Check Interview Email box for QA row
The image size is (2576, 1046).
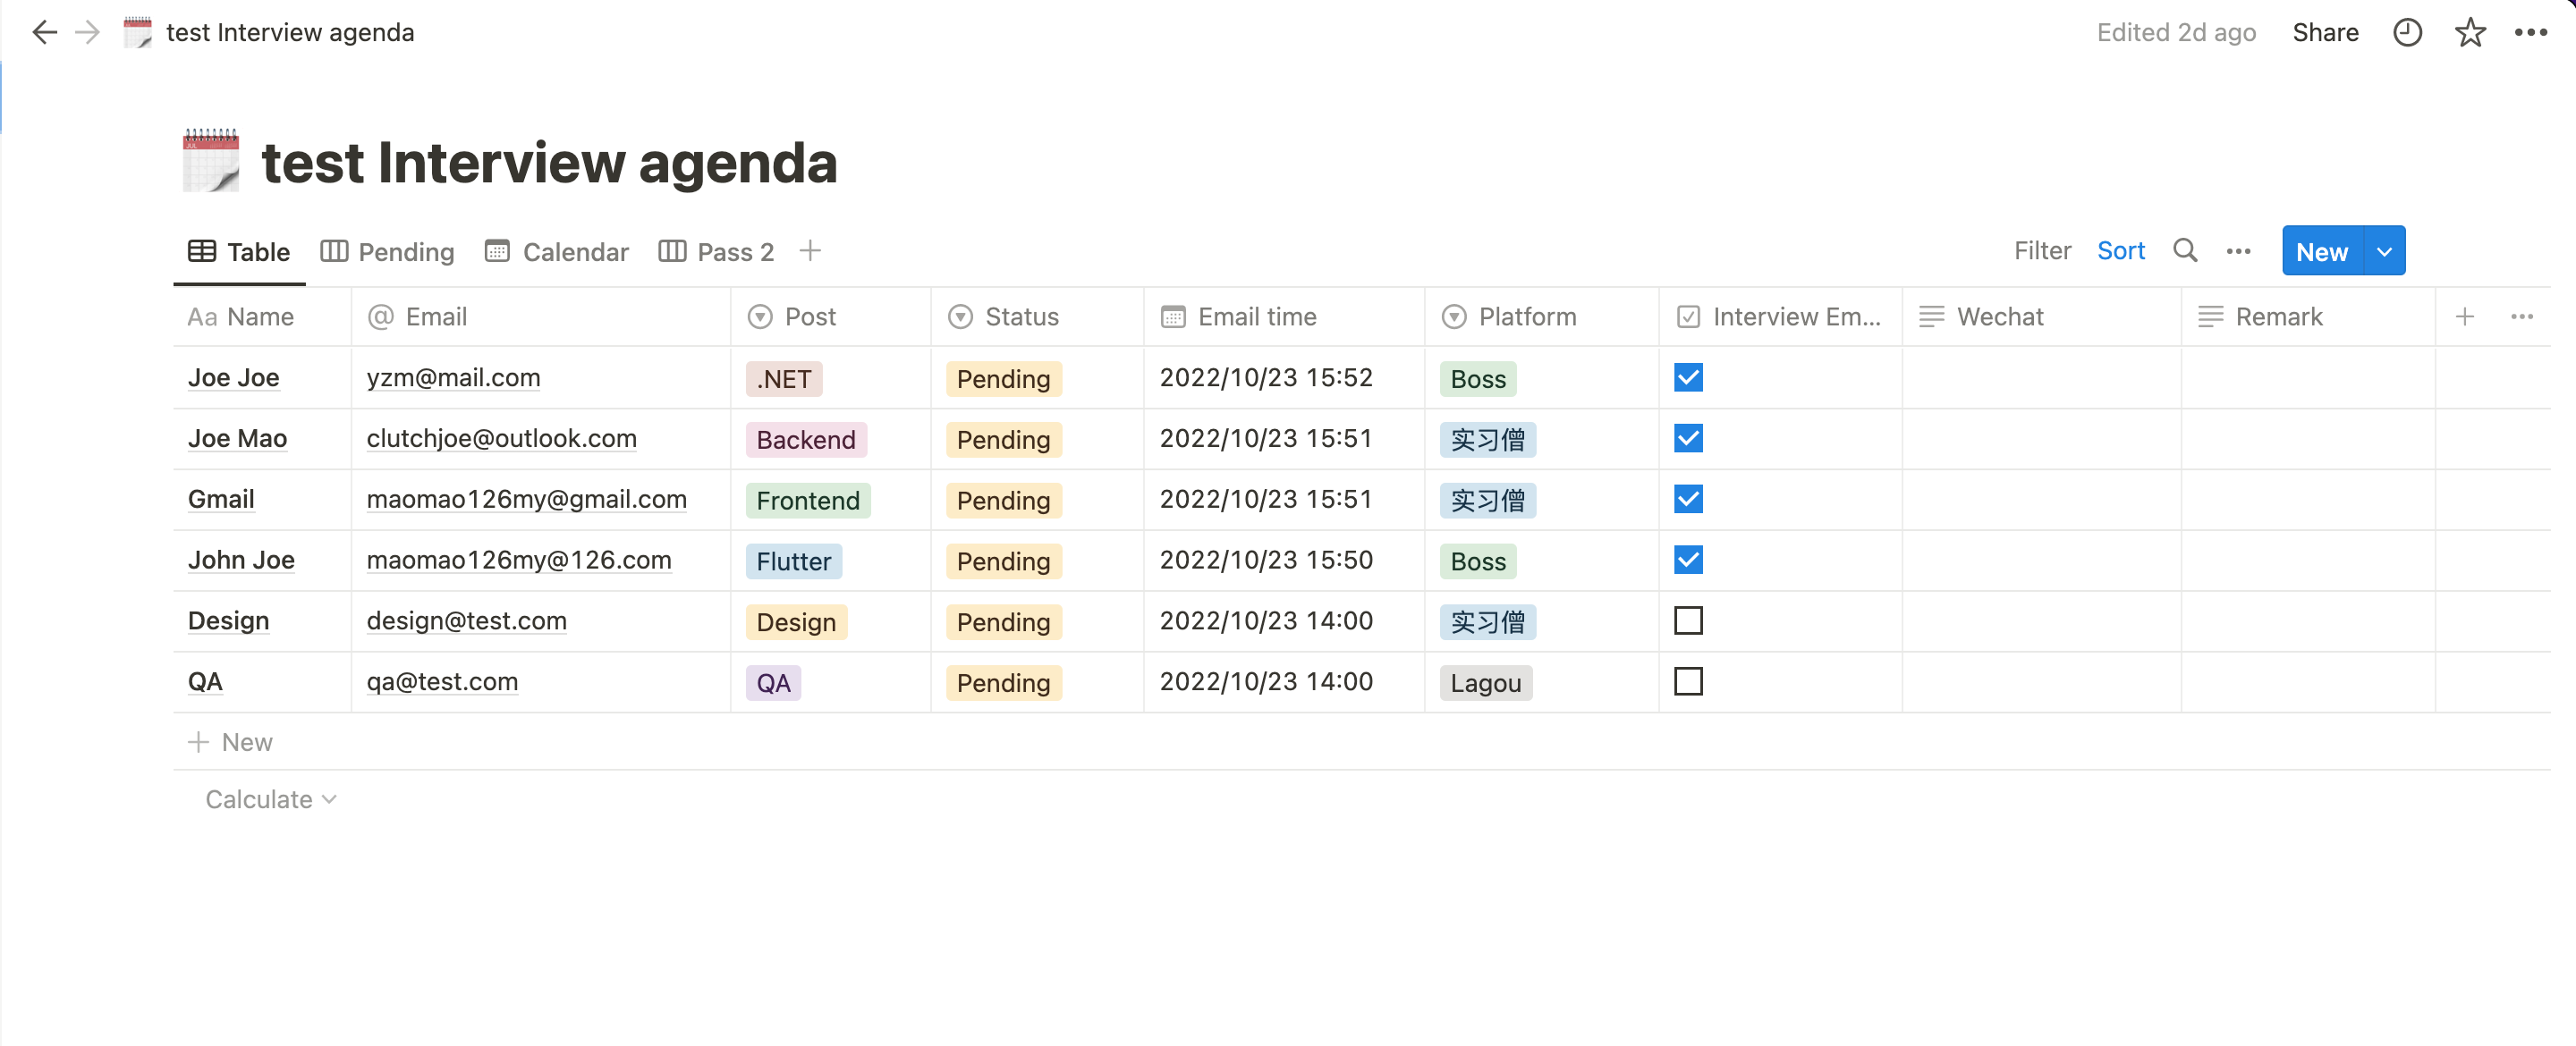click(x=1688, y=682)
